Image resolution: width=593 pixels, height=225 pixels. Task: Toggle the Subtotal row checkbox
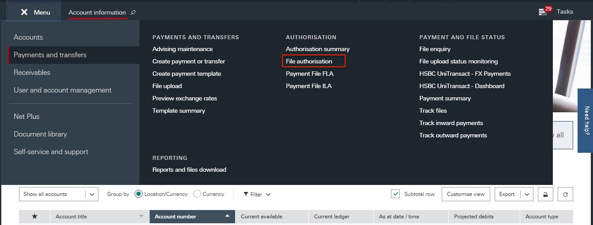[x=395, y=194]
